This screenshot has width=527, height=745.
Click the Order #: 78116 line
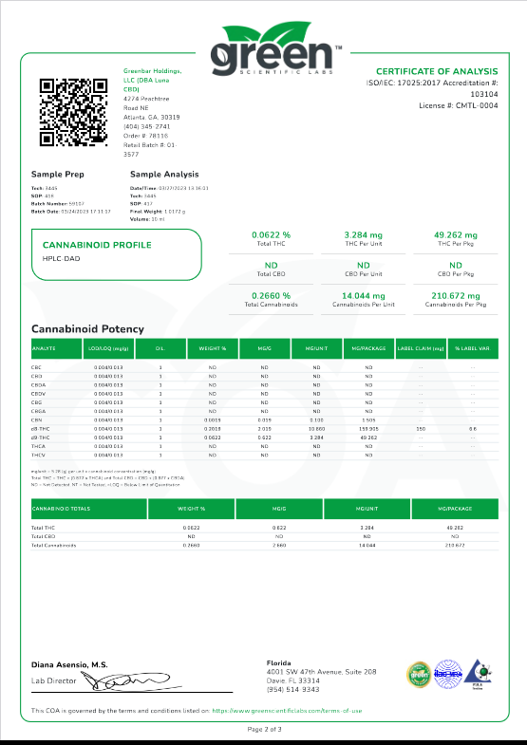[x=146, y=136]
